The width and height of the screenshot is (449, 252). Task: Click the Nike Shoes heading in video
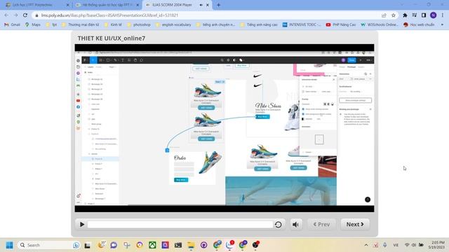[x=268, y=106]
